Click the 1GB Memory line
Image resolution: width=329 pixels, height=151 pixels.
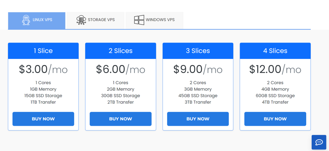click(x=43, y=89)
